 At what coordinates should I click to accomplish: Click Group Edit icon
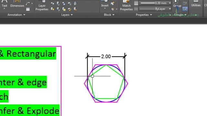tap(185, 3)
